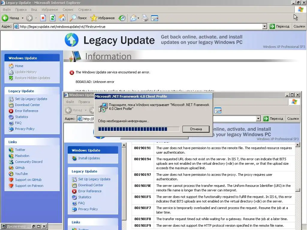Viewport: 307px width, 230px height.
Task: Click Download Center icon in main sidebar
Action: [x=11, y=105]
